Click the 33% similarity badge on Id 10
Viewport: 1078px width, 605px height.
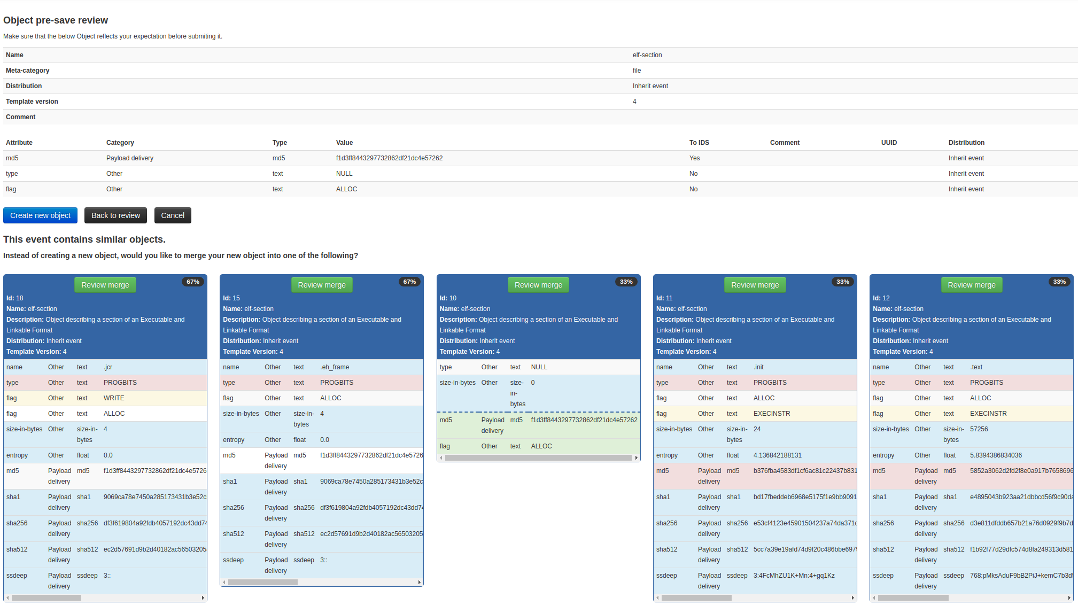tap(626, 282)
